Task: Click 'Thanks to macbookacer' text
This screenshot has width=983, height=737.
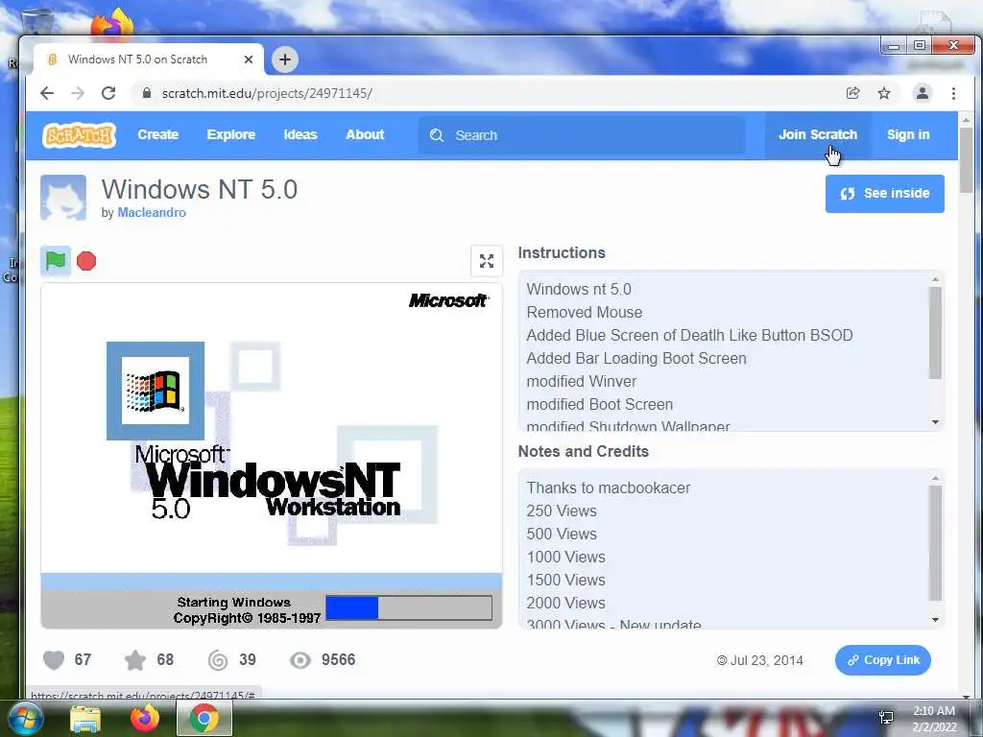Action: coord(608,487)
